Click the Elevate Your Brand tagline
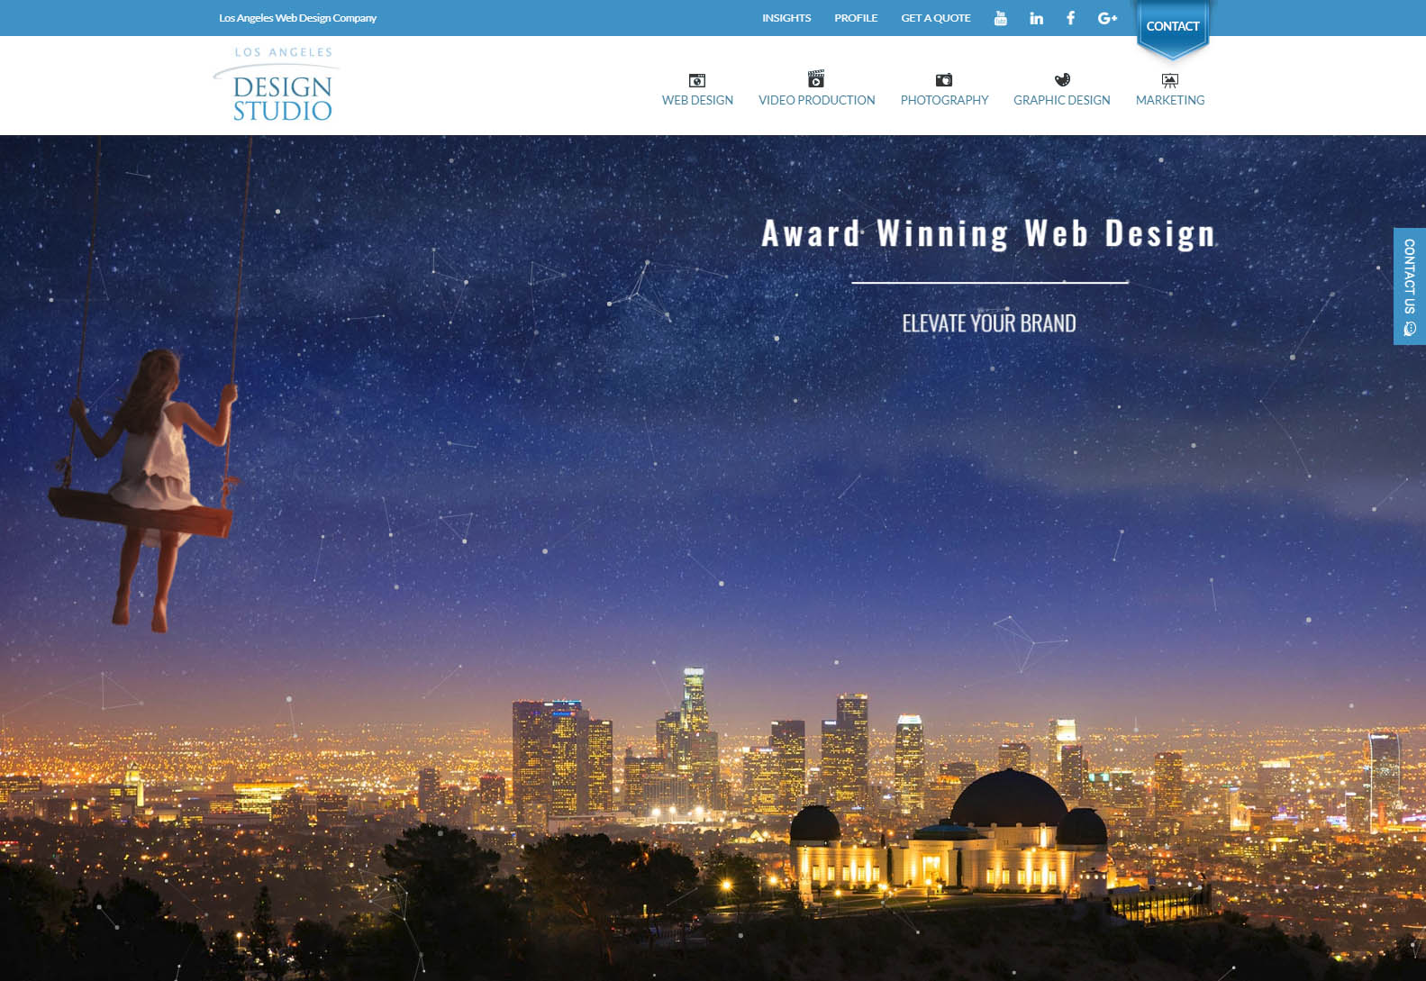This screenshot has width=1426, height=981. (x=989, y=323)
